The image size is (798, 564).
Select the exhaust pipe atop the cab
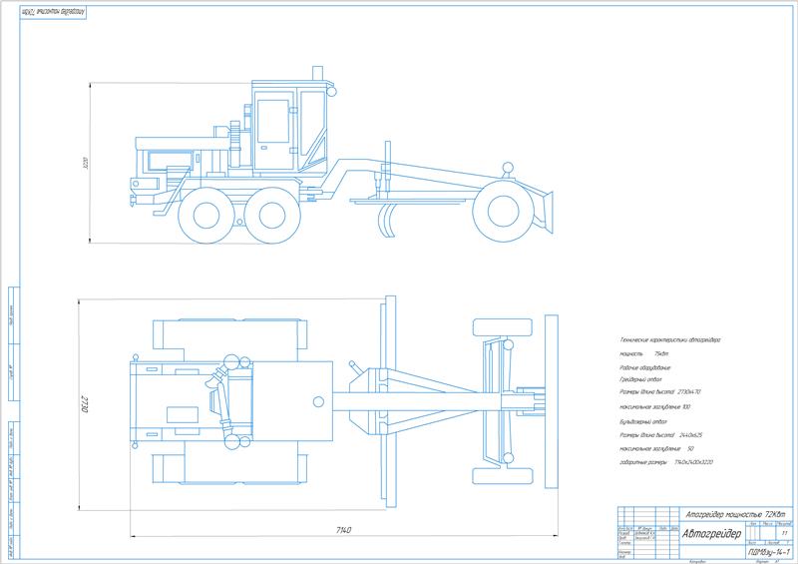click(x=317, y=73)
